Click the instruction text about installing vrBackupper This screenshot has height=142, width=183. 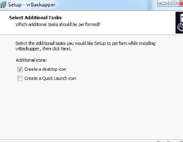pos(85,46)
